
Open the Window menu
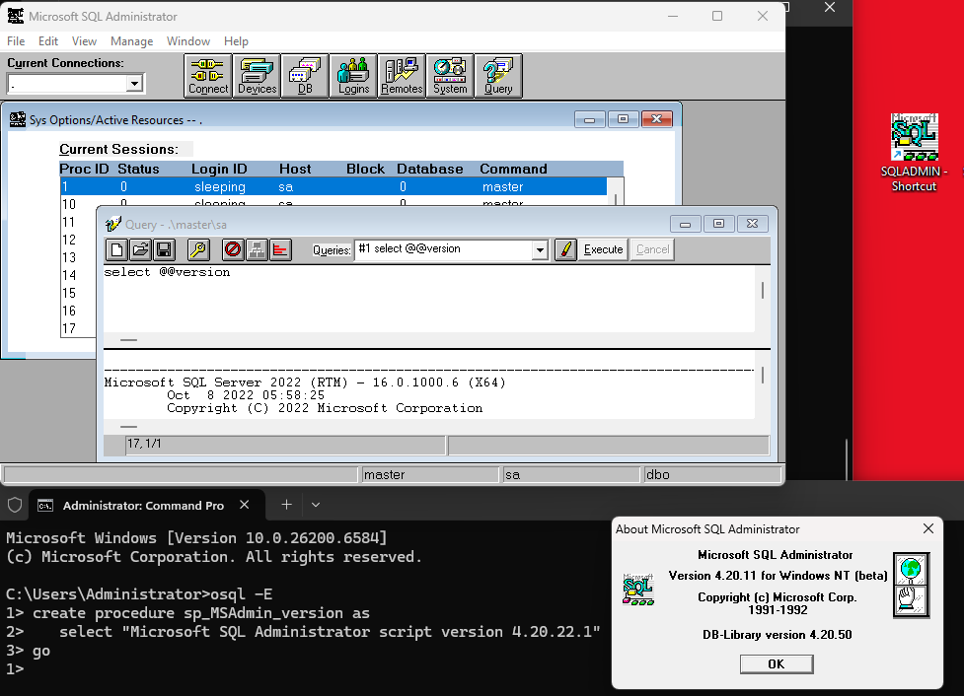(188, 41)
